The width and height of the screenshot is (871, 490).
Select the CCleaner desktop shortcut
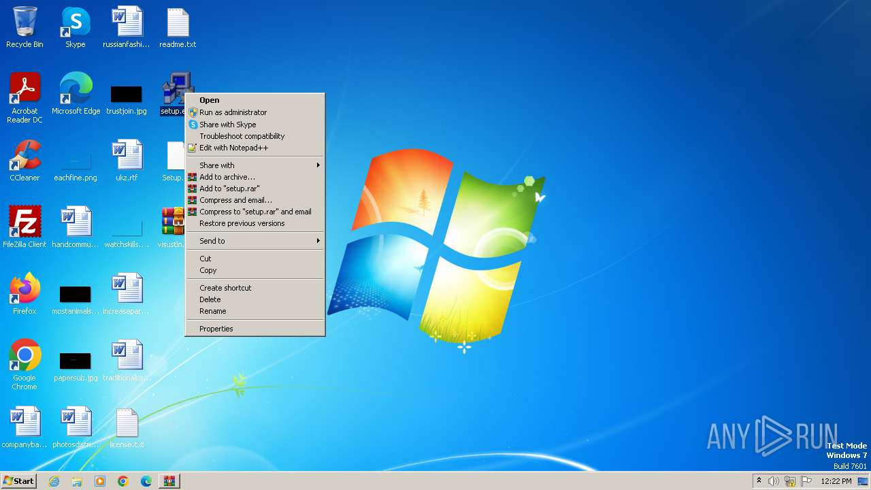24,161
